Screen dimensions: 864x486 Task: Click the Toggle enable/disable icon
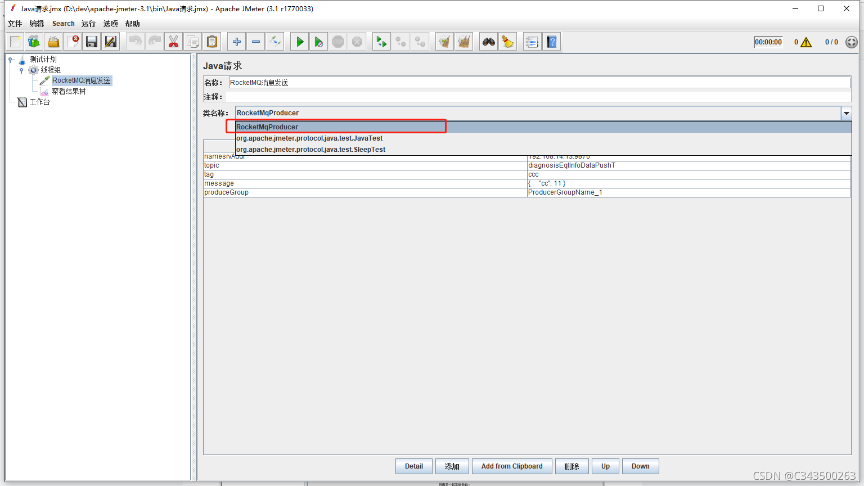275,42
